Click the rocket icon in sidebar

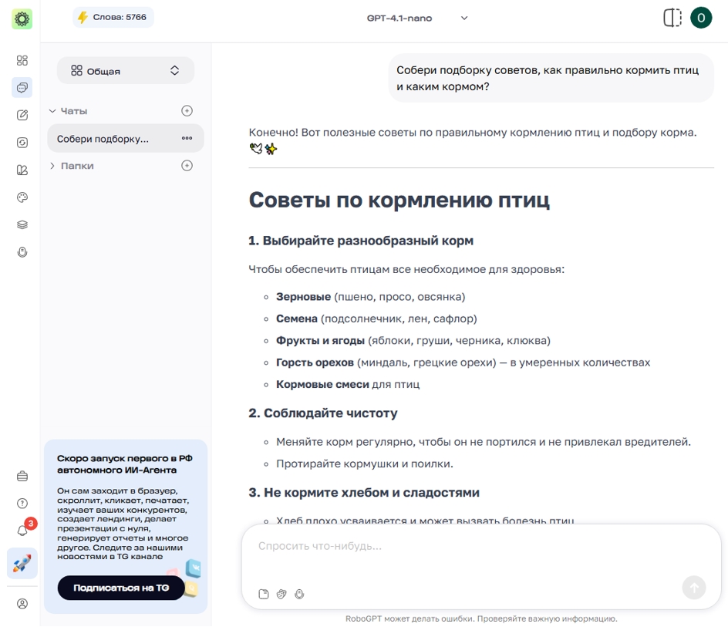coord(22,563)
